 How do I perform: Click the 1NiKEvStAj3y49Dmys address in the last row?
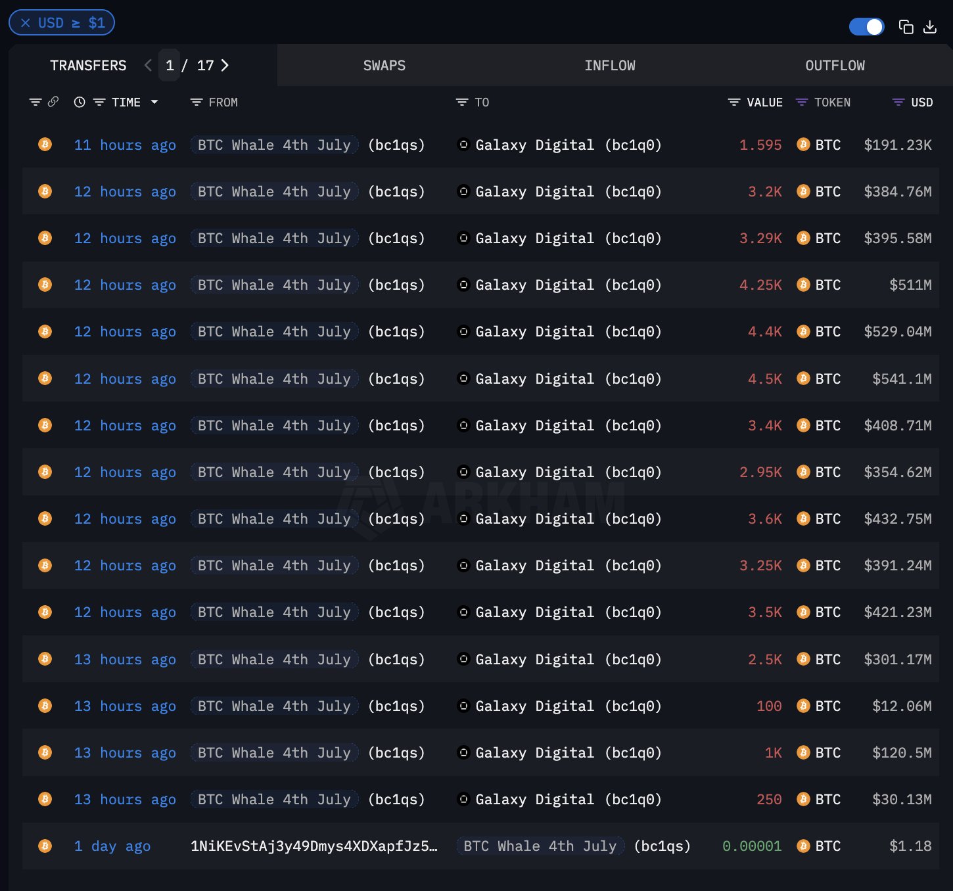(x=314, y=846)
